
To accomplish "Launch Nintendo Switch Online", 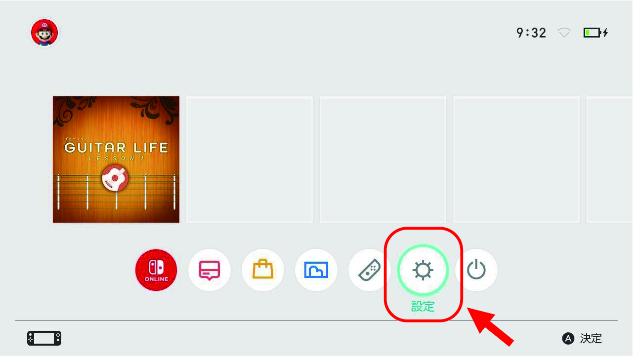I will 156,270.
